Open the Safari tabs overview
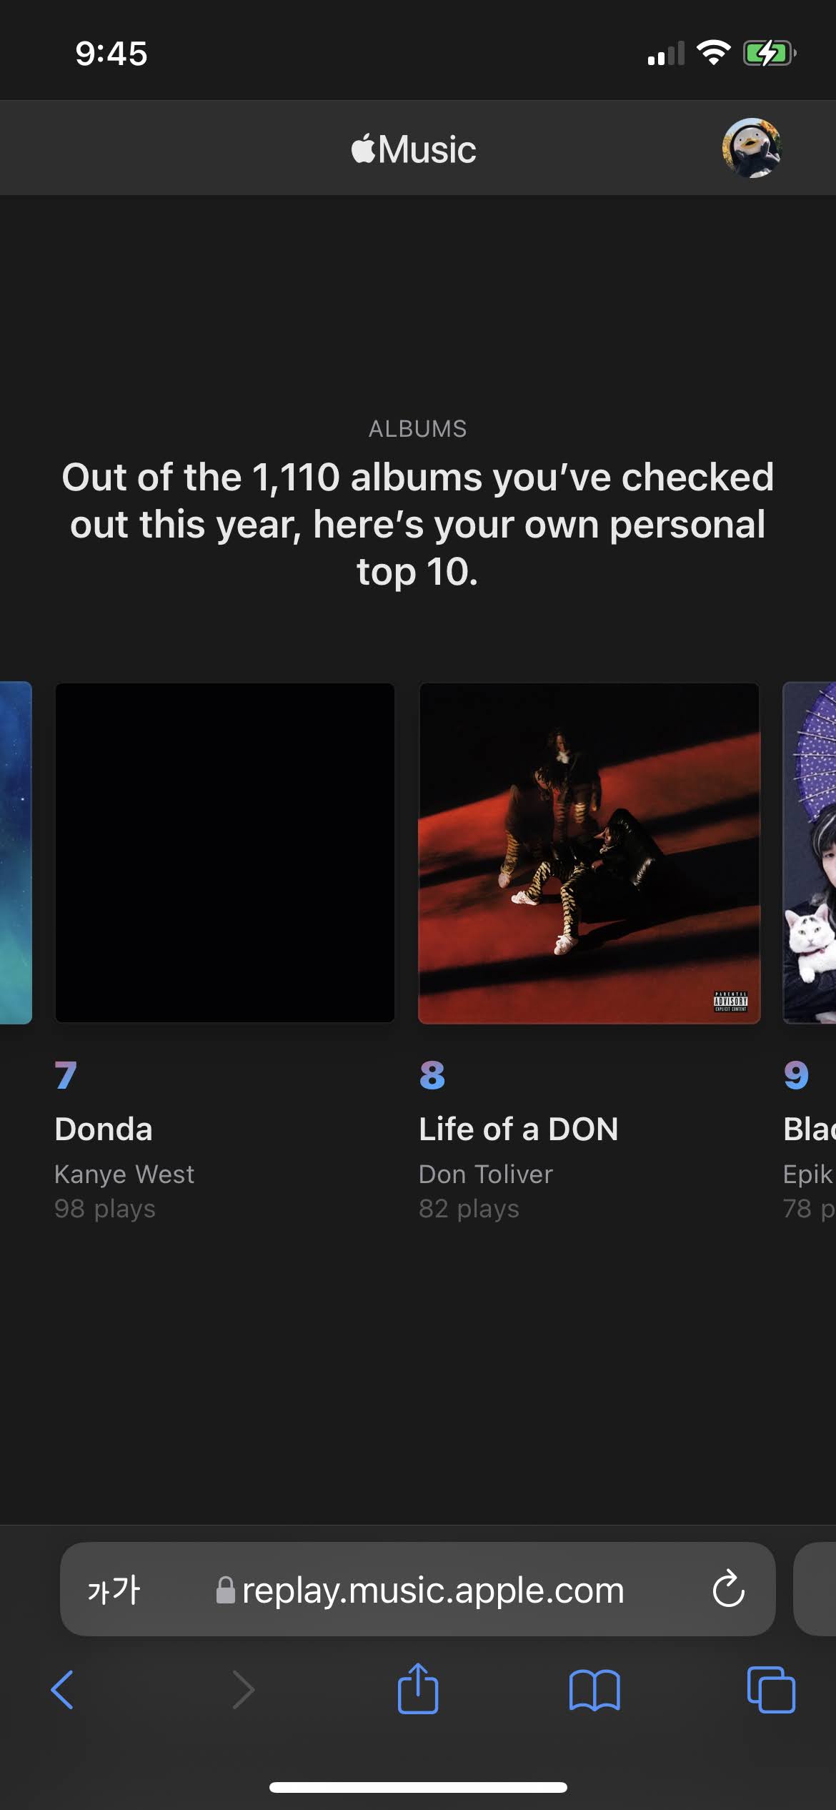This screenshot has height=1810, width=836. [x=771, y=1689]
